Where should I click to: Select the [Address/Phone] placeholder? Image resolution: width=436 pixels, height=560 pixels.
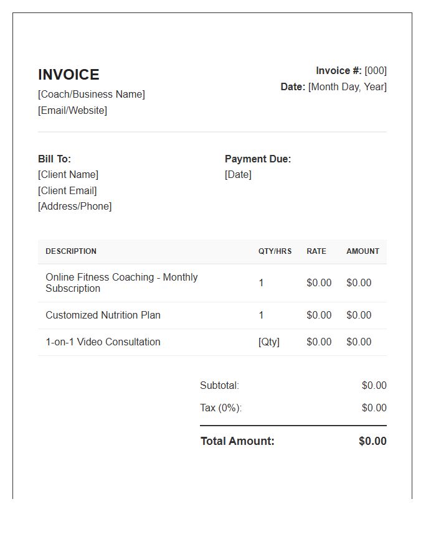75,207
